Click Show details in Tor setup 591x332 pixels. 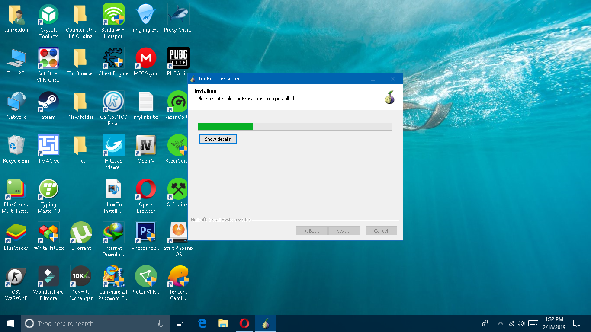pos(218,139)
